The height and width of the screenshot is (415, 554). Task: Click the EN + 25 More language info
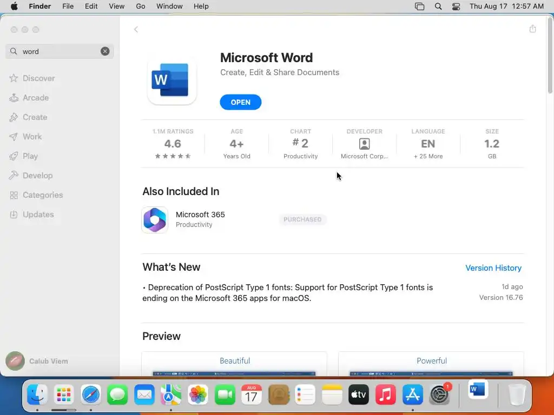point(428,144)
